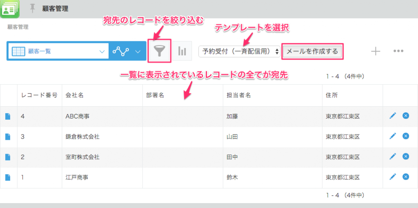Open the three-dot options menu
Image resolution: width=418 pixels, height=208 pixels.
[398, 51]
